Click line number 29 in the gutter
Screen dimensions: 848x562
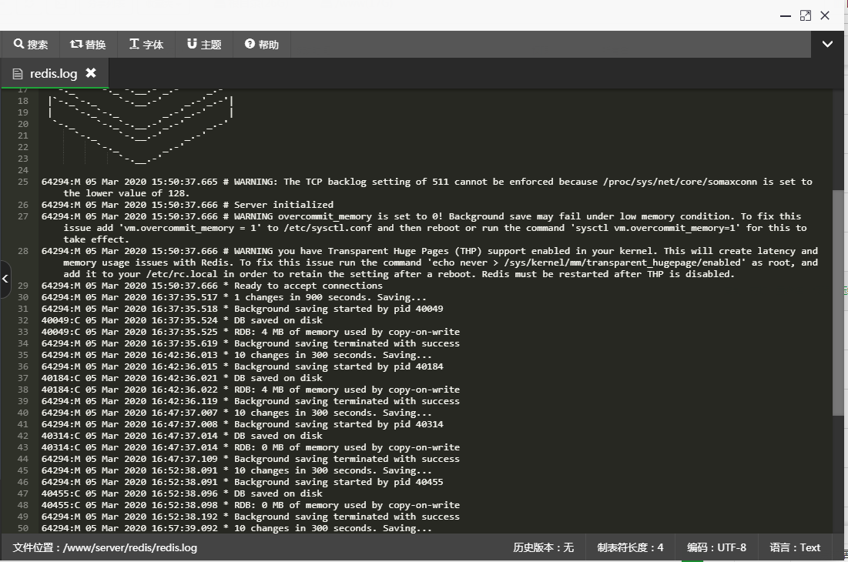[x=22, y=286]
